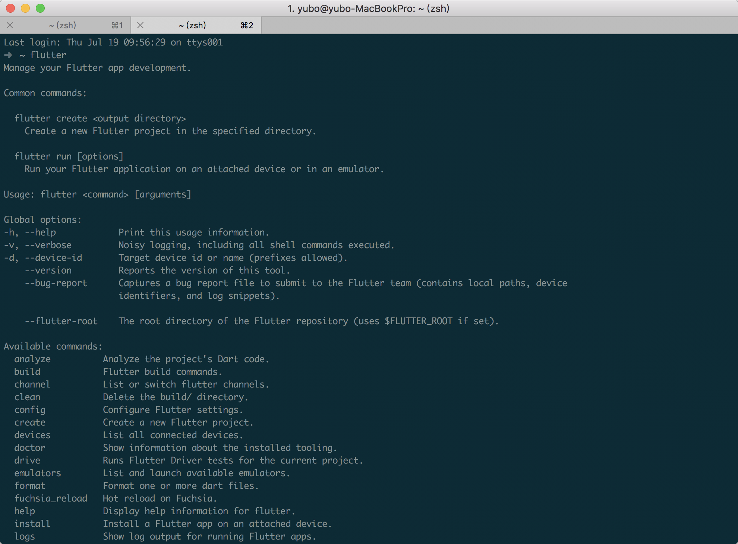The image size is (738, 544).
Task: Switch to the first ~ (zsh) tab
Action: 65,25
